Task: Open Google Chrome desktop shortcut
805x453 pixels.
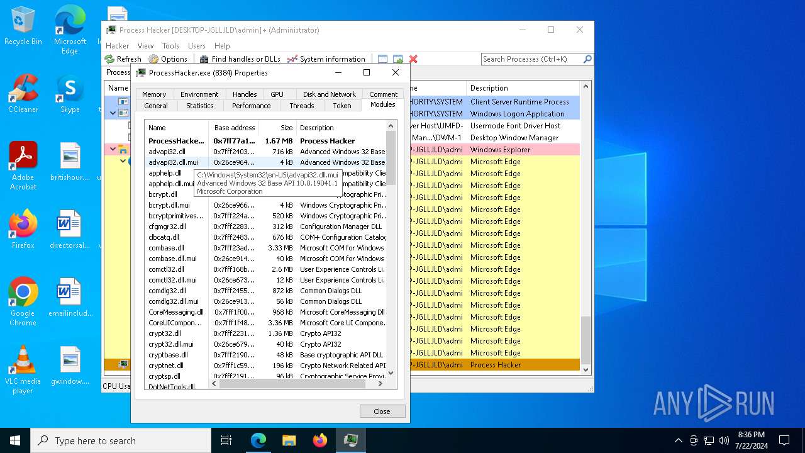Action: (x=23, y=301)
